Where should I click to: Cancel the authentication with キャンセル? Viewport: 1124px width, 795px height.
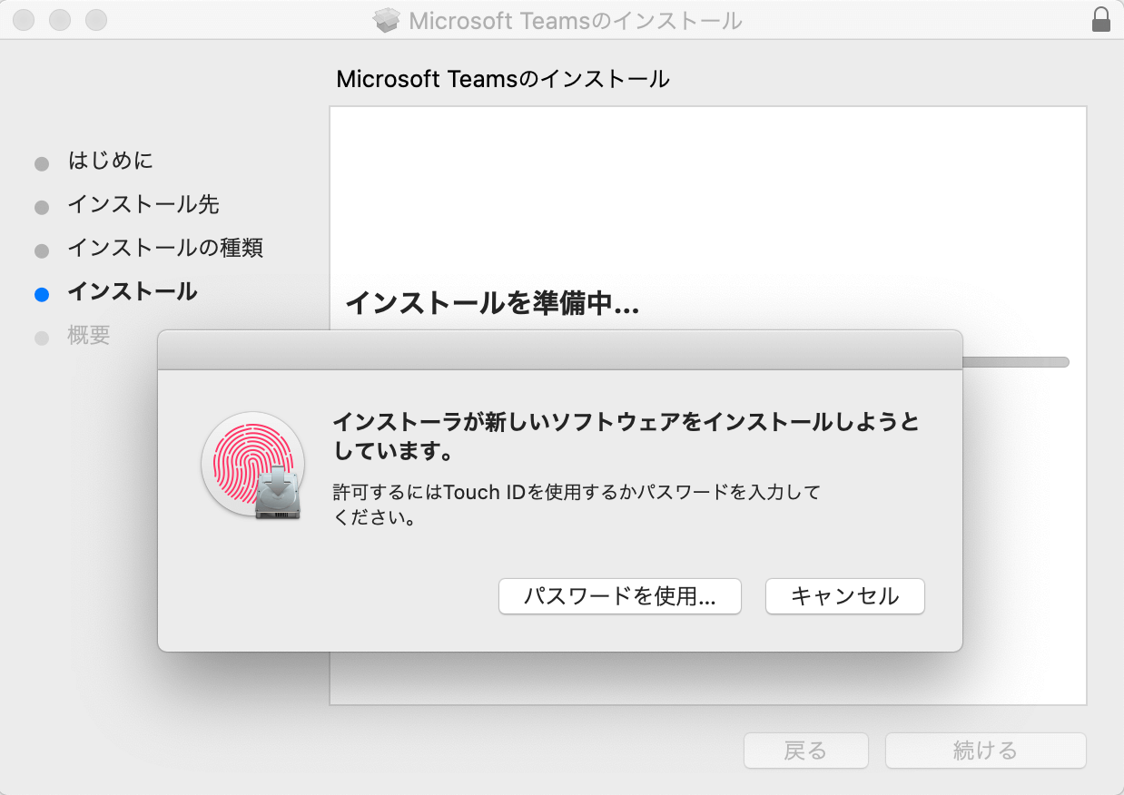tap(844, 596)
